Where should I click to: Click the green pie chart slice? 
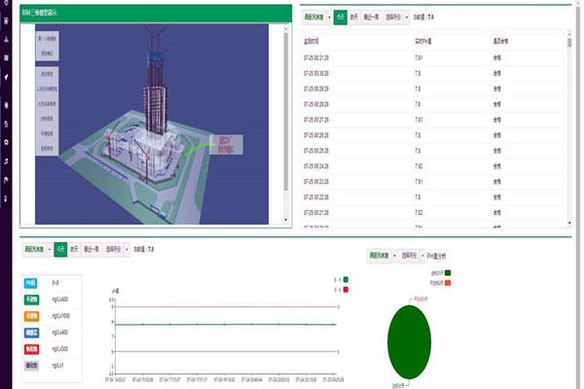coord(409,340)
